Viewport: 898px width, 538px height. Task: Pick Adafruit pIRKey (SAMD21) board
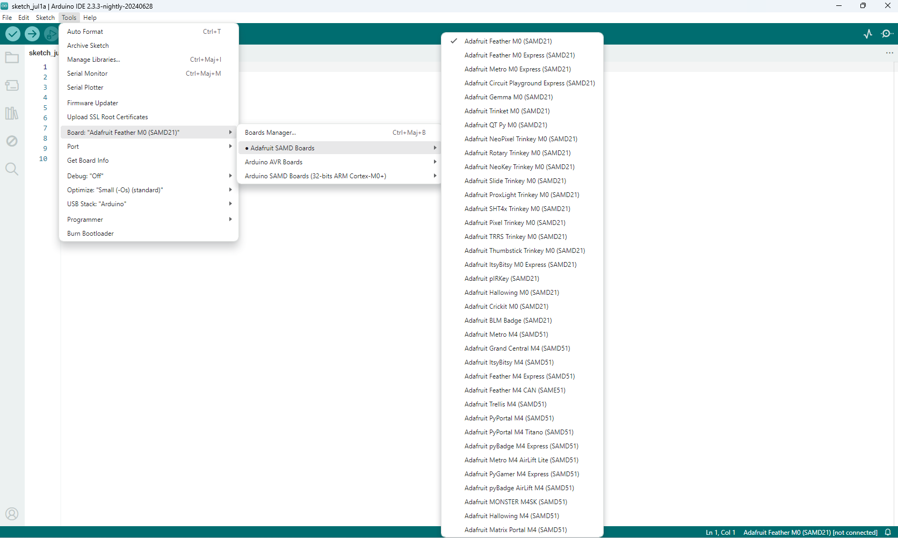[522, 279]
